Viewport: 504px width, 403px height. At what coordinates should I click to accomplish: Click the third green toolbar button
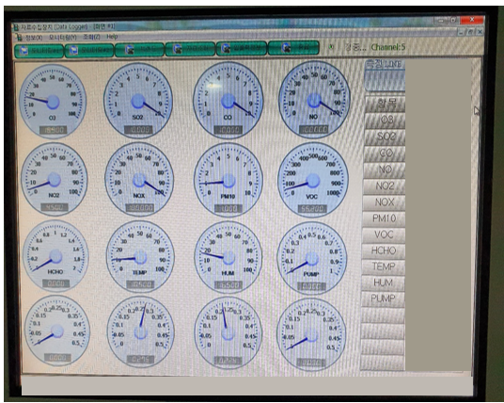(139, 50)
